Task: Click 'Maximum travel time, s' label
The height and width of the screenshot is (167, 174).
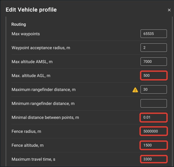Action: click(33, 159)
